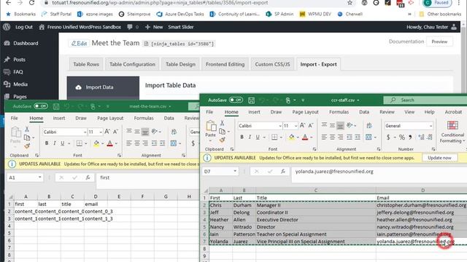Screen dimensions: 467x262
Task: Increase font size in ccr-staff.csv ribbon
Action: 302,126
